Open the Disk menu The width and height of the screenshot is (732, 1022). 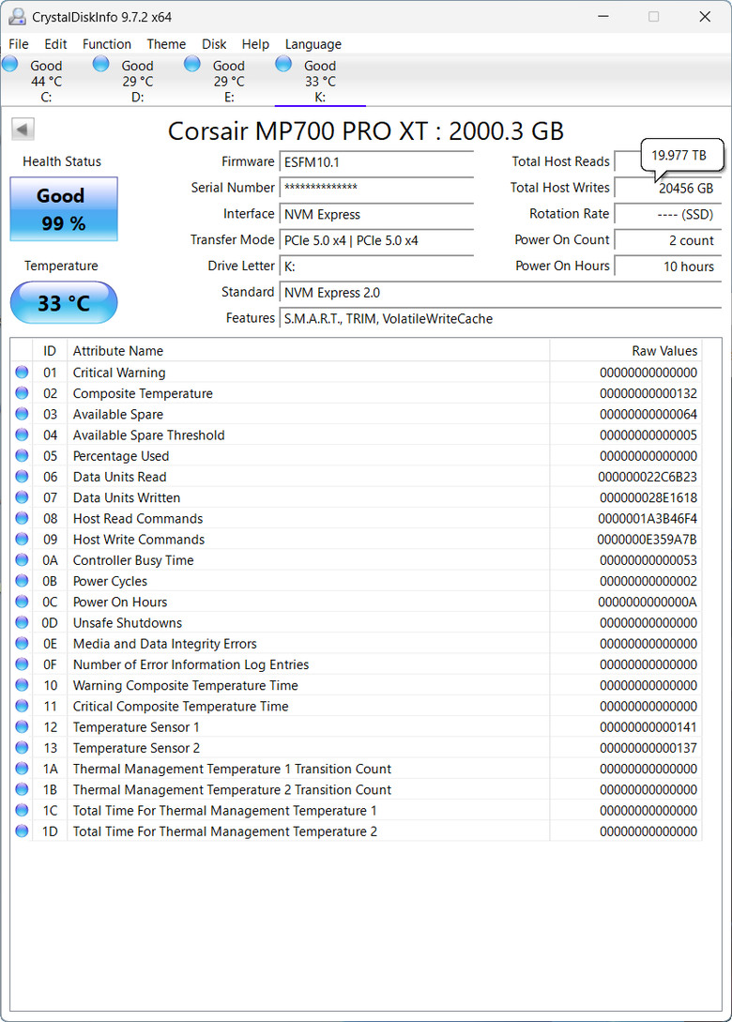point(214,44)
